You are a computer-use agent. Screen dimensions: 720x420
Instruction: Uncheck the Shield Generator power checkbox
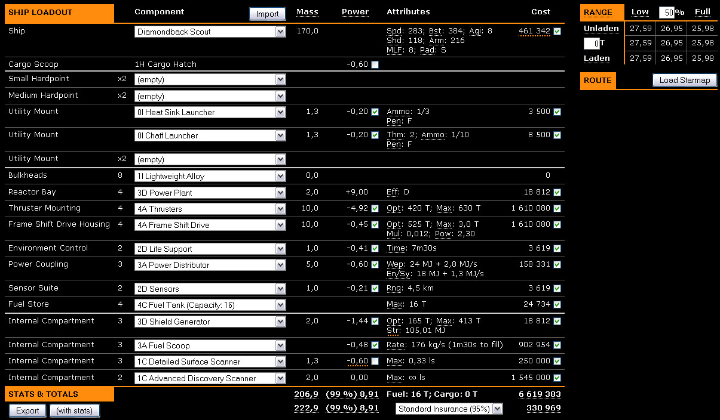coord(375,322)
